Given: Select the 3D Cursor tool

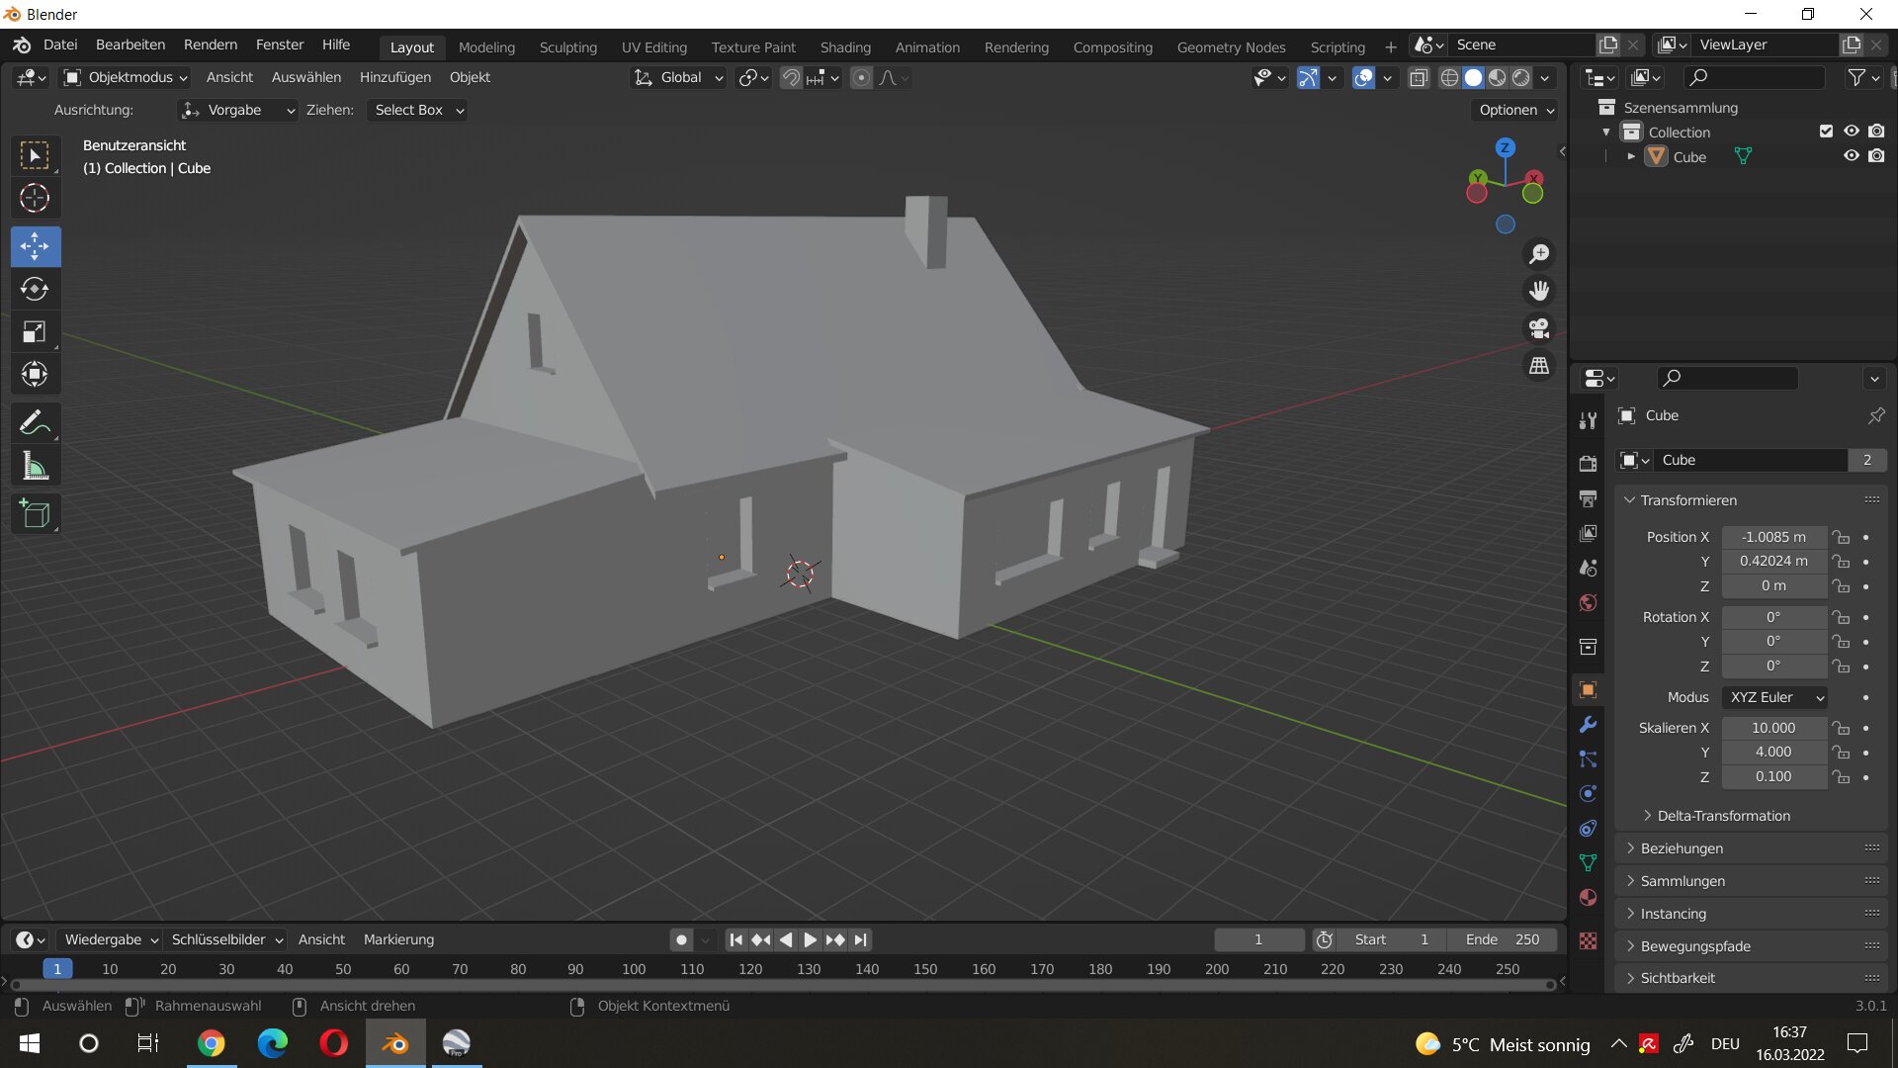Looking at the screenshot, I should tap(36, 199).
